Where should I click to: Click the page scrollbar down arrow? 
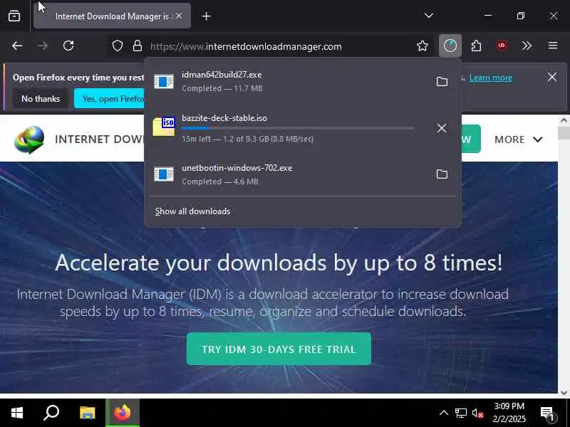(x=564, y=393)
